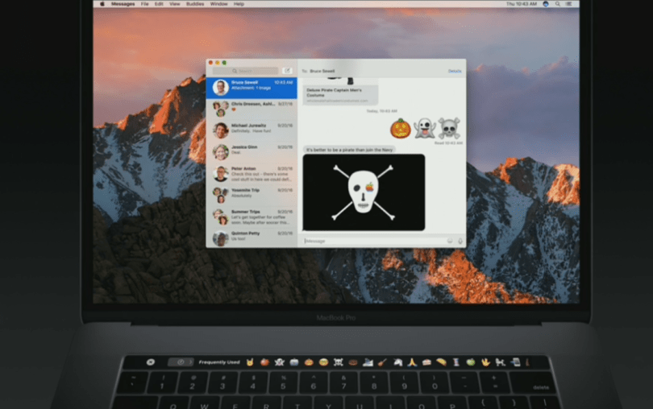Click the microphone dictation icon
Image resolution: width=653 pixels, height=409 pixels.
point(460,241)
